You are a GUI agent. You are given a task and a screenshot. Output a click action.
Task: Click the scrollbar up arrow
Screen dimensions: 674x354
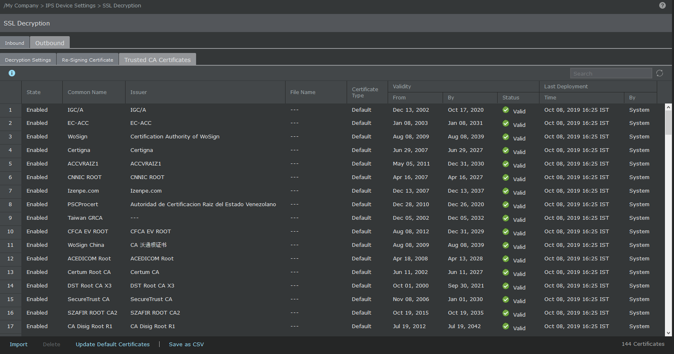point(669,107)
